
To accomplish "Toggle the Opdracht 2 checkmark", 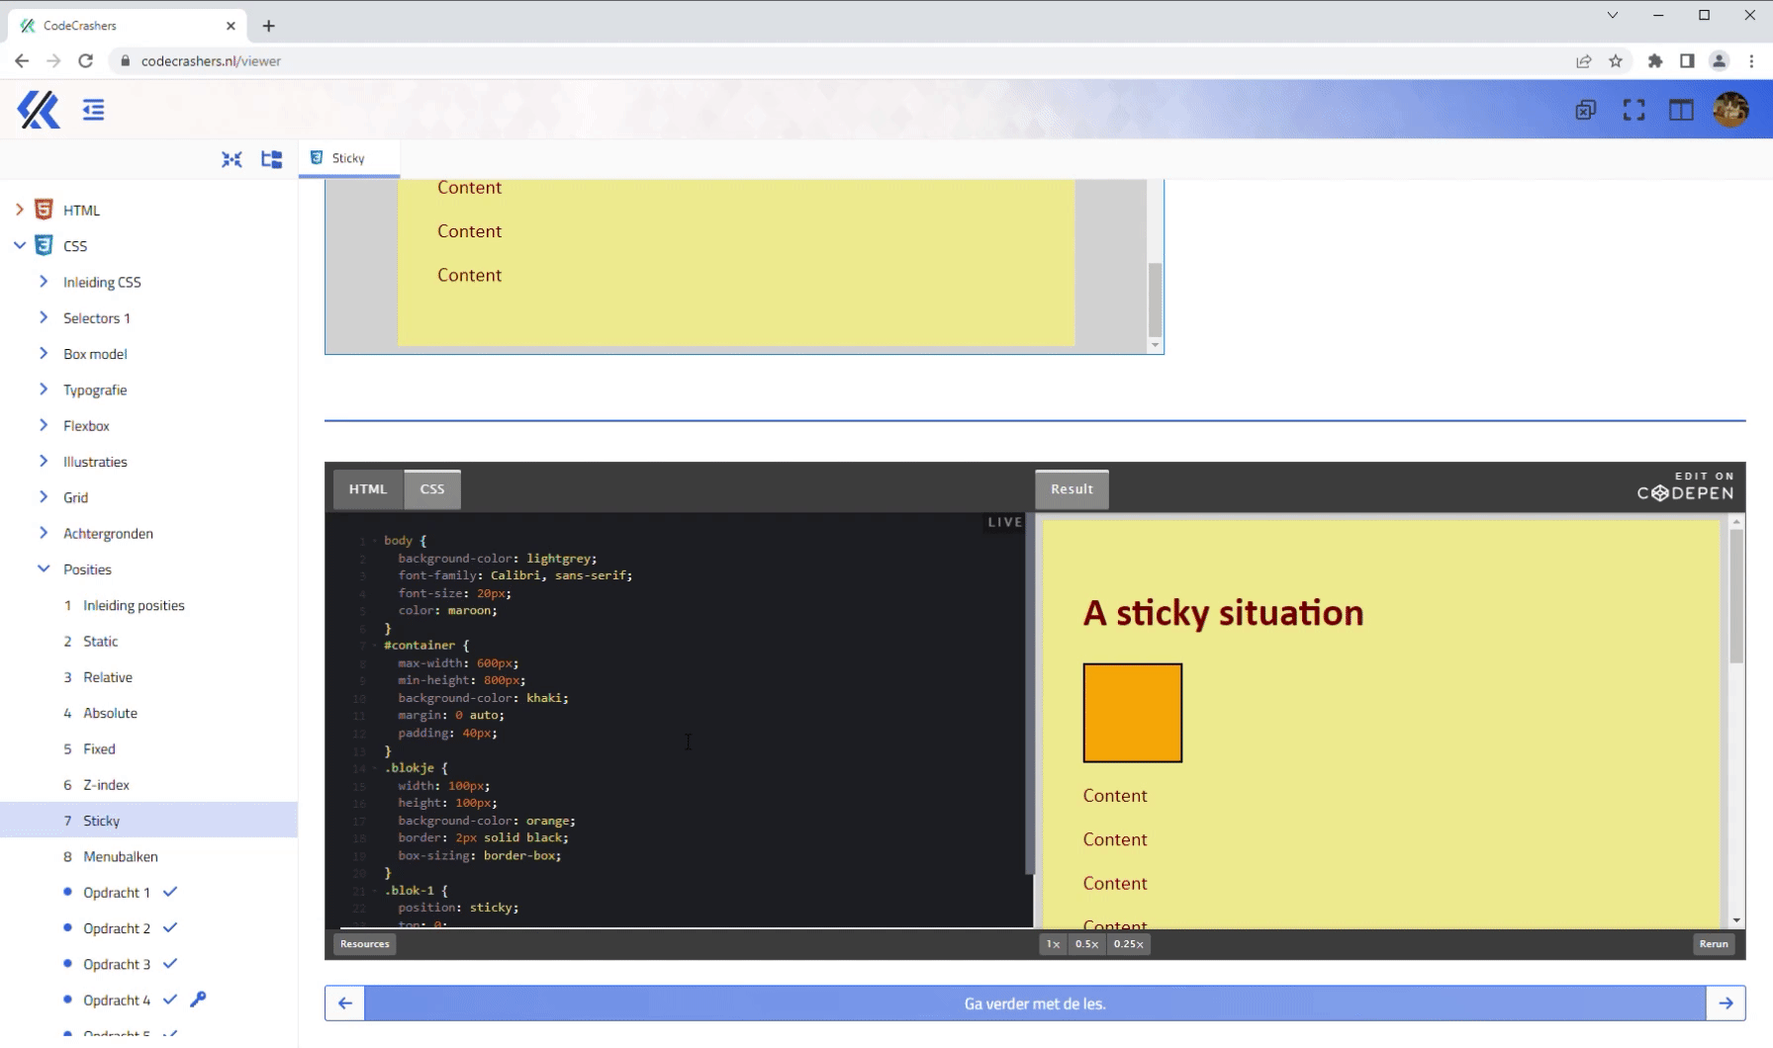I will tap(170, 927).
